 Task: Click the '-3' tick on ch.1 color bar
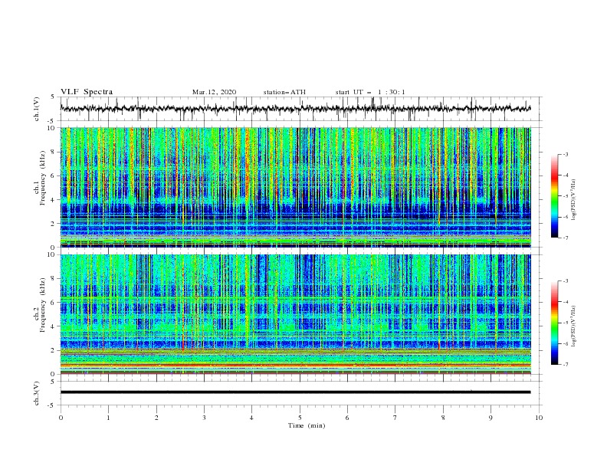(565, 154)
